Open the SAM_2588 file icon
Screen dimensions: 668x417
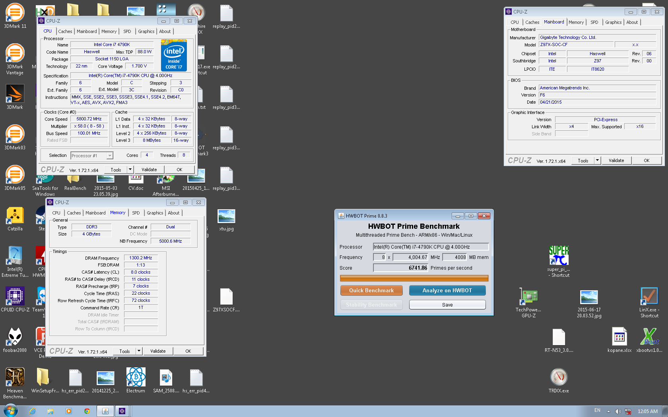[x=166, y=380]
